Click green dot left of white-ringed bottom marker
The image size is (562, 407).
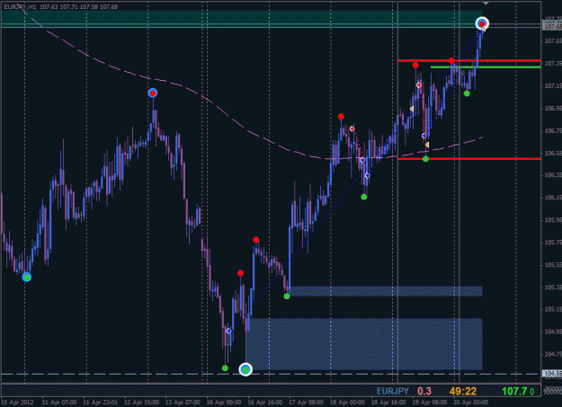pos(225,368)
